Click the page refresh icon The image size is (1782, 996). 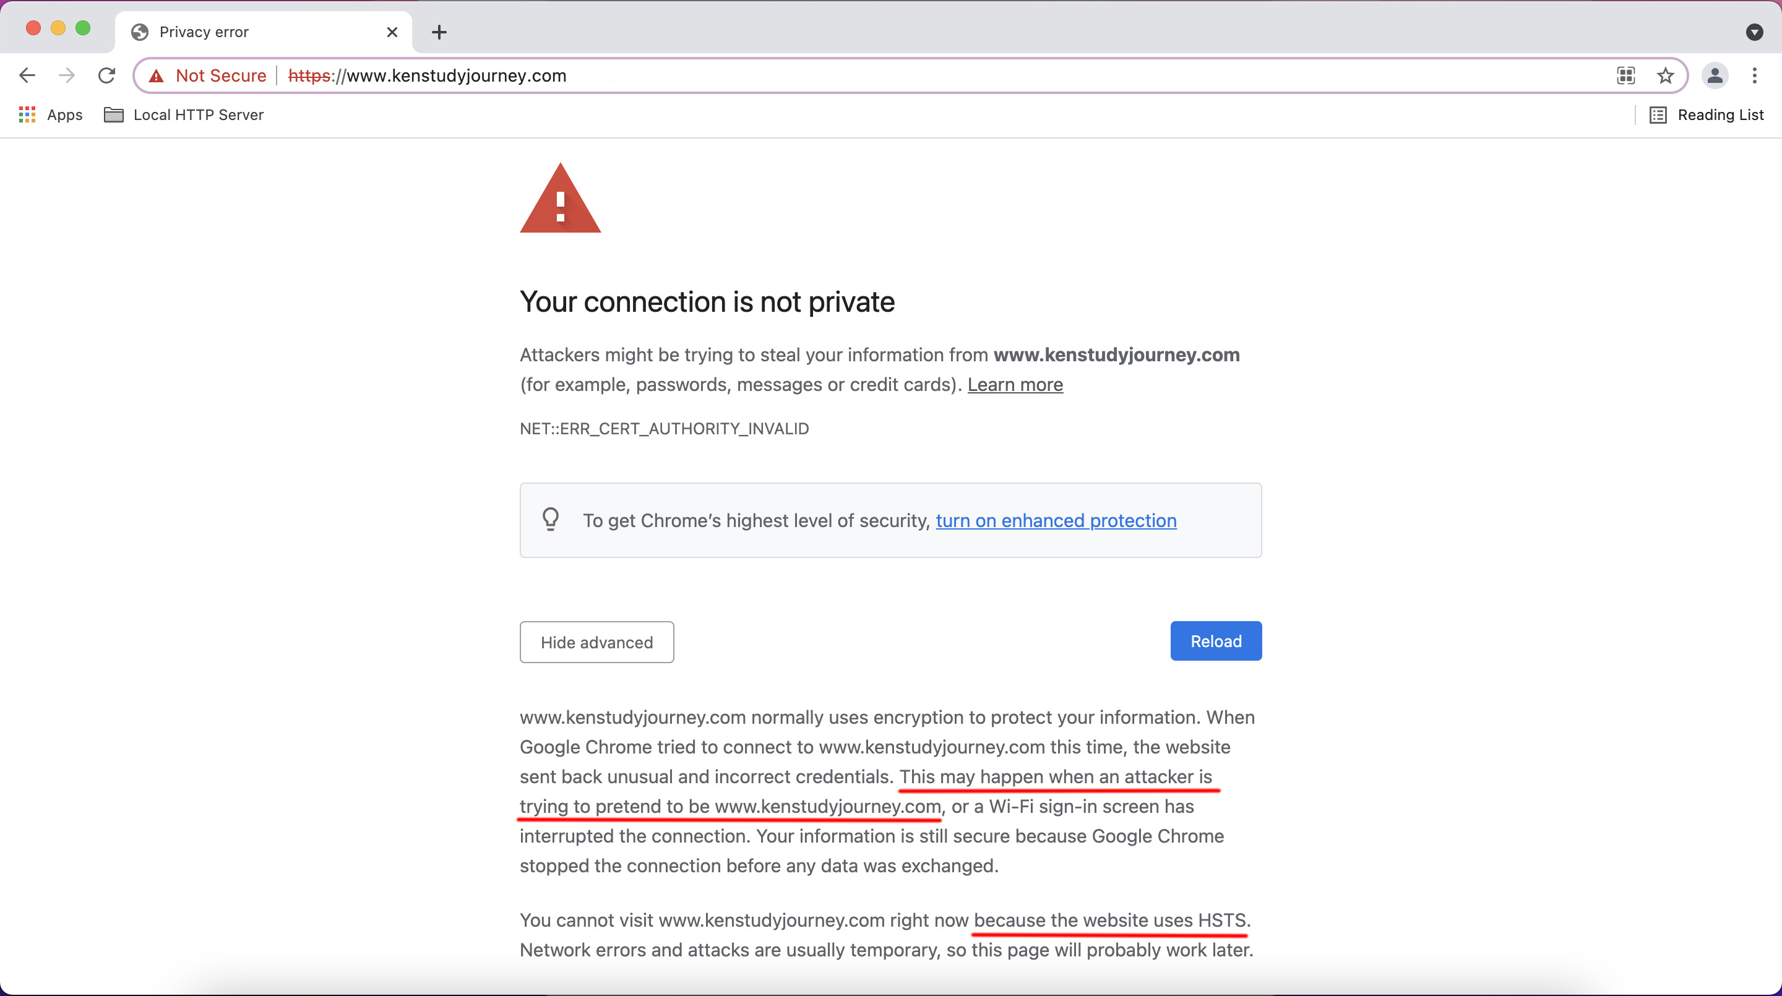(108, 76)
